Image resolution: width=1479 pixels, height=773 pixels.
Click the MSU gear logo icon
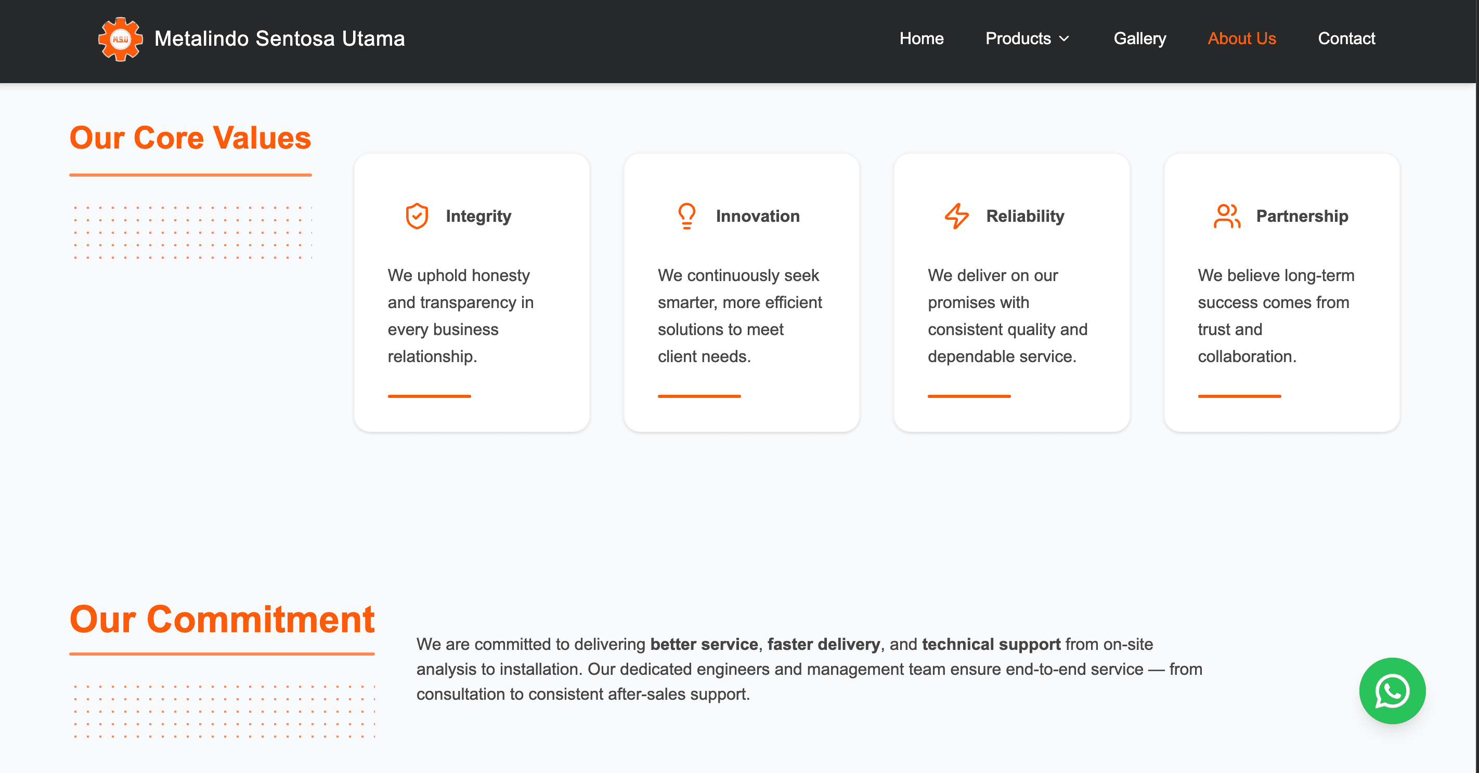point(120,39)
